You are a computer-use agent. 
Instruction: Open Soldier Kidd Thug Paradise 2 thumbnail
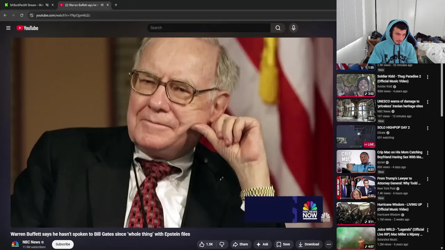[x=356, y=85]
